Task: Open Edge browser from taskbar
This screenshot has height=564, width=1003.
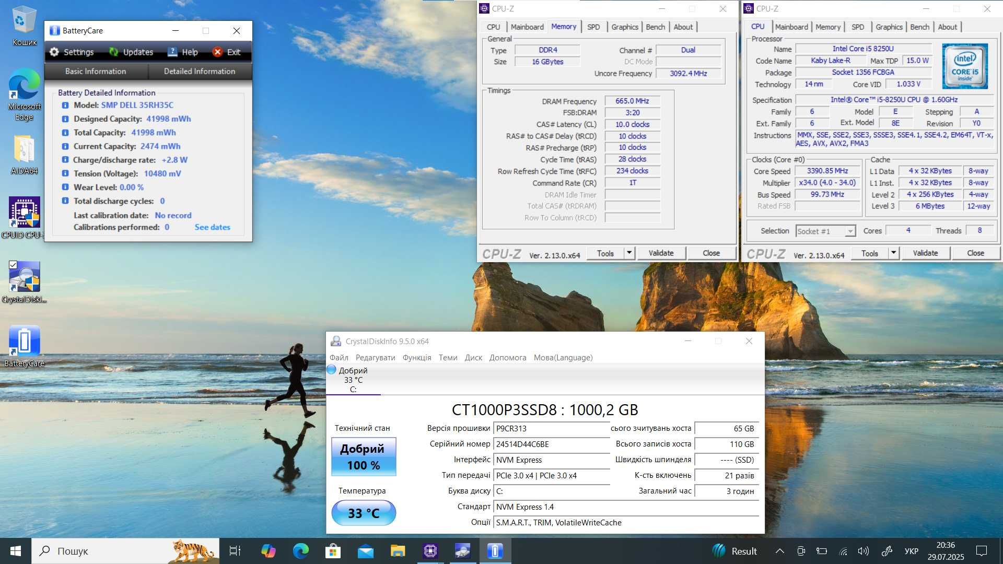Action: [300, 551]
